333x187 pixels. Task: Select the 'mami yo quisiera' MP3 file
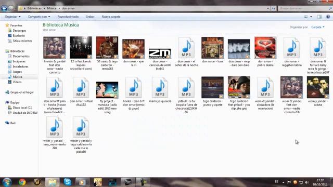(x=160, y=88)
